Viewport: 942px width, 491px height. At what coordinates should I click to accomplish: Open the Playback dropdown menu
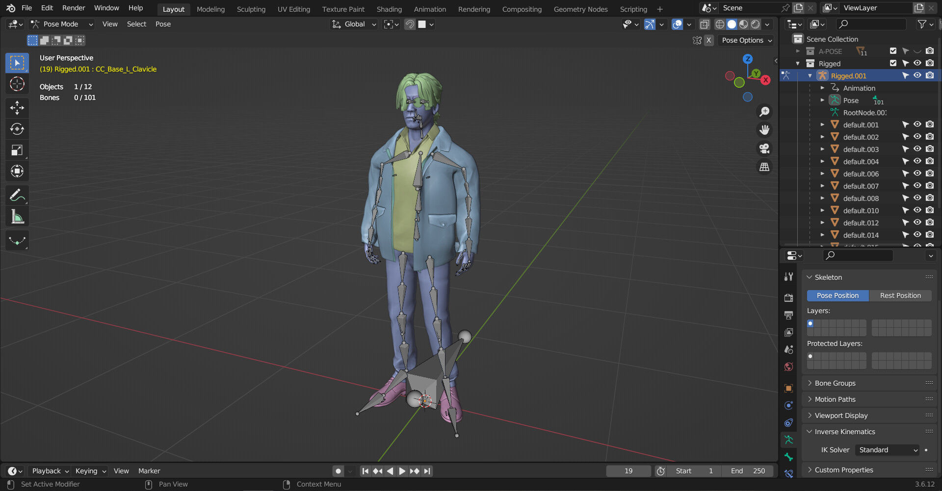(50, 471)
